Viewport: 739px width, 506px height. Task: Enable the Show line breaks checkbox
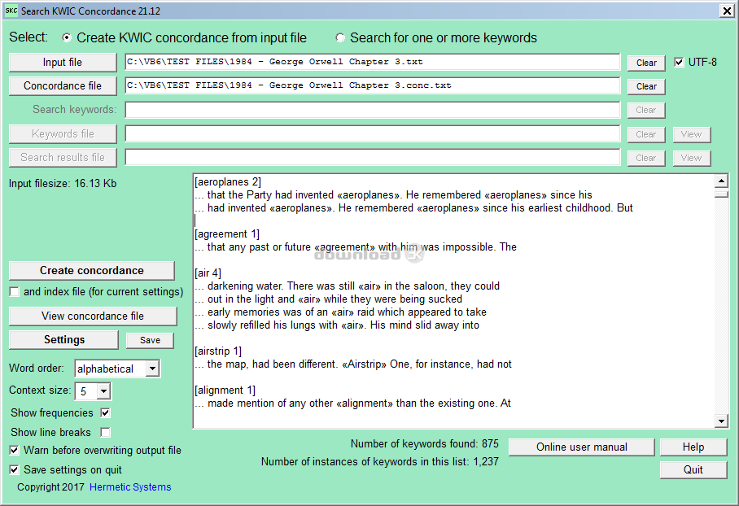[x=106, y=432]
